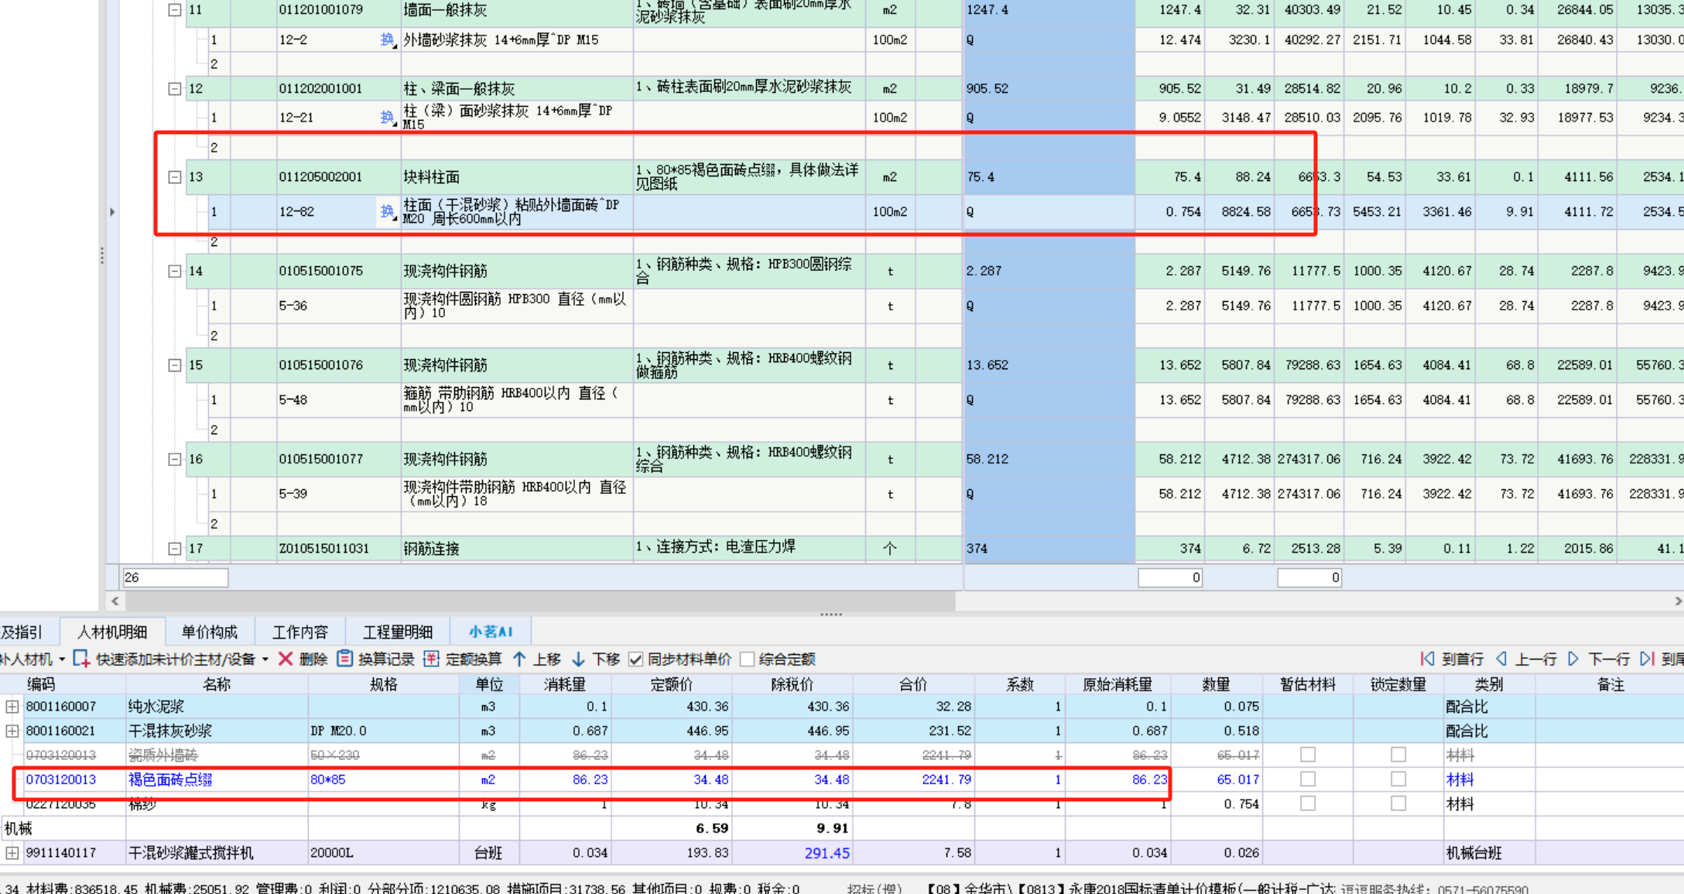
Task: Open 快速添加未计价主材/设备 dropdown arrow
Action: [265, 659]
